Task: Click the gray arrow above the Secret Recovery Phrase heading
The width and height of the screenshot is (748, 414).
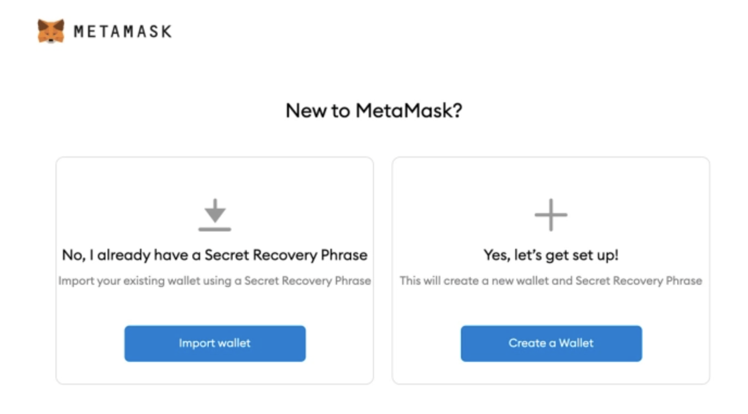Action: point(215,210)
